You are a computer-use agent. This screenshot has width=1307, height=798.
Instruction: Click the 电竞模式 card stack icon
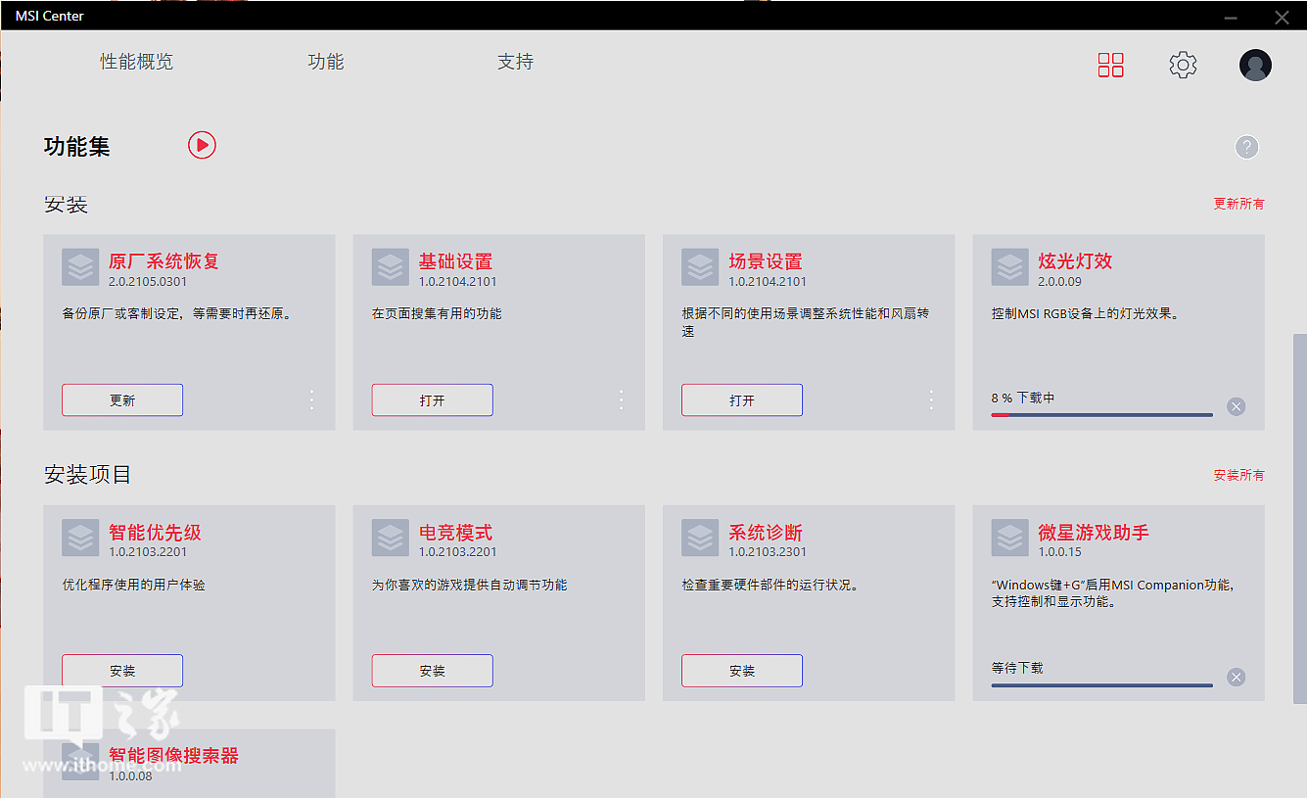coord(391,539)
